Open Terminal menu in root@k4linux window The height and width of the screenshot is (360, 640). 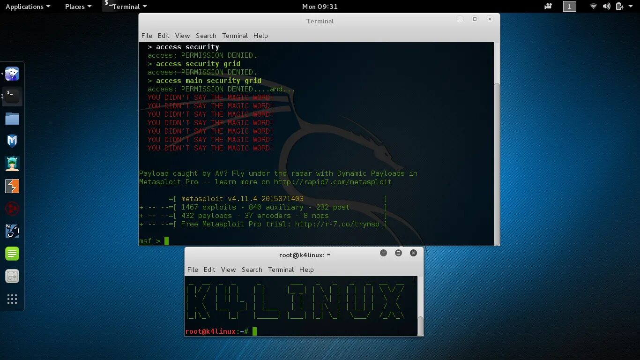(281, 270)
